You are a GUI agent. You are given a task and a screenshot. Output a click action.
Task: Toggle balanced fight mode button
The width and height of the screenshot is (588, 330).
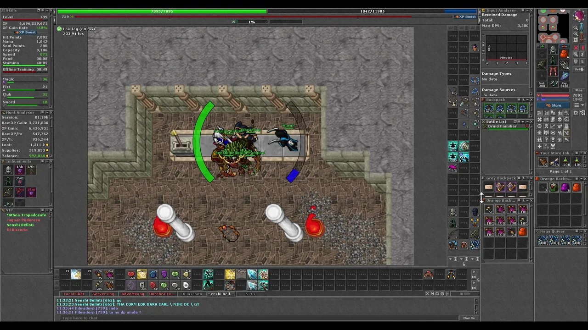(x=576, y=55)
